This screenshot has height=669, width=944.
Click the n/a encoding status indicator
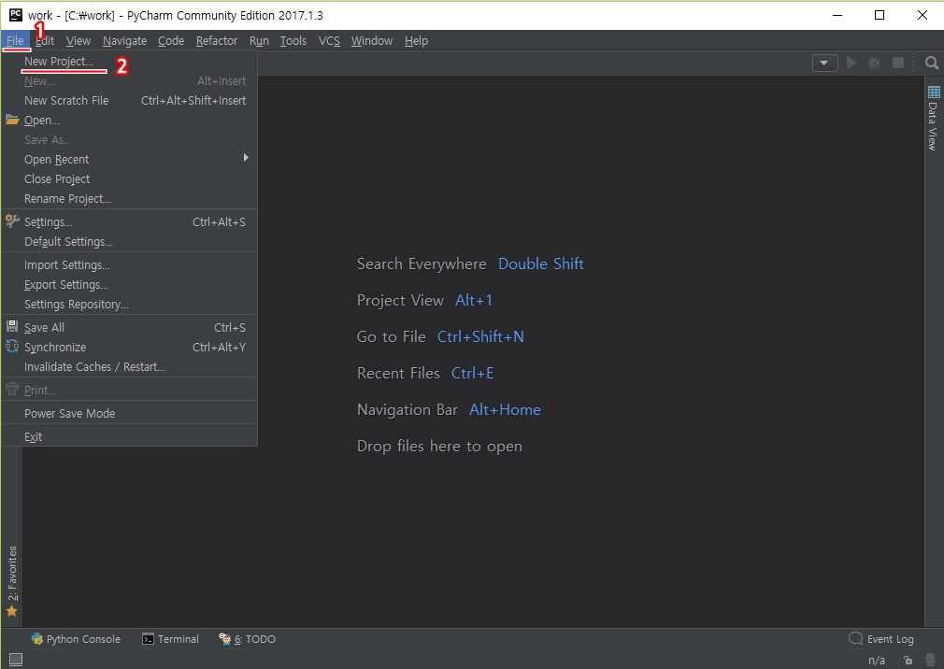point(877,661)
